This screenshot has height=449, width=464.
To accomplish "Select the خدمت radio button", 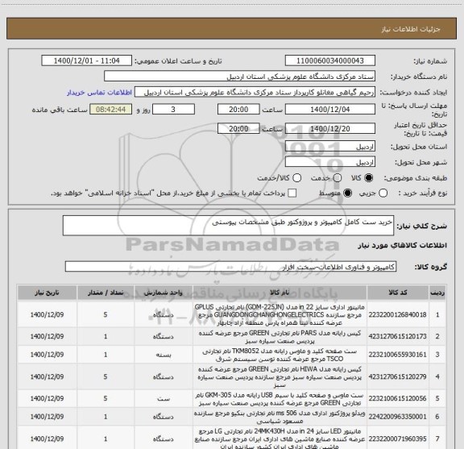I will (337, 177).
